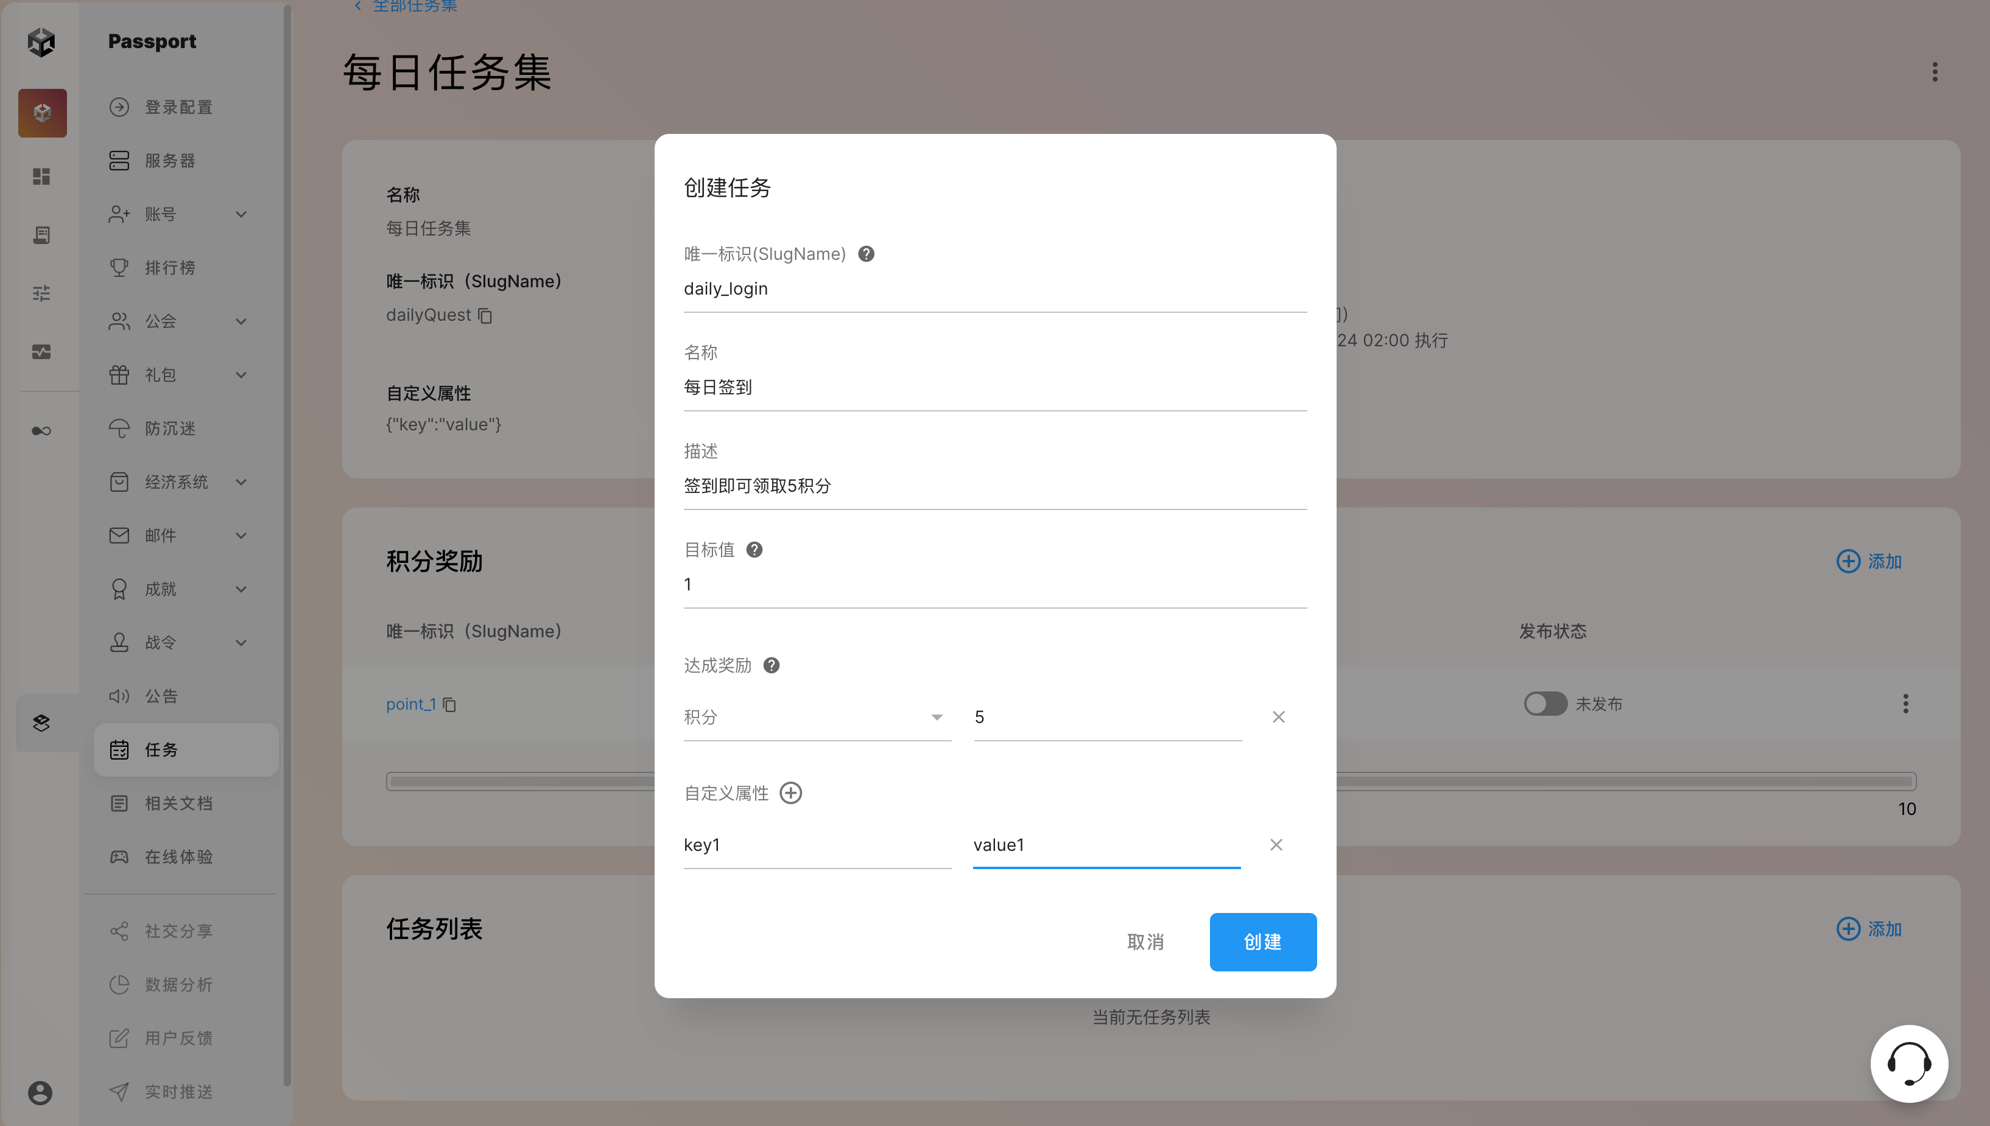Viewport: 1990px width, 1126px height.
Task: Go to 防沉迷 menu item
Action: click(x=169, y=428)
